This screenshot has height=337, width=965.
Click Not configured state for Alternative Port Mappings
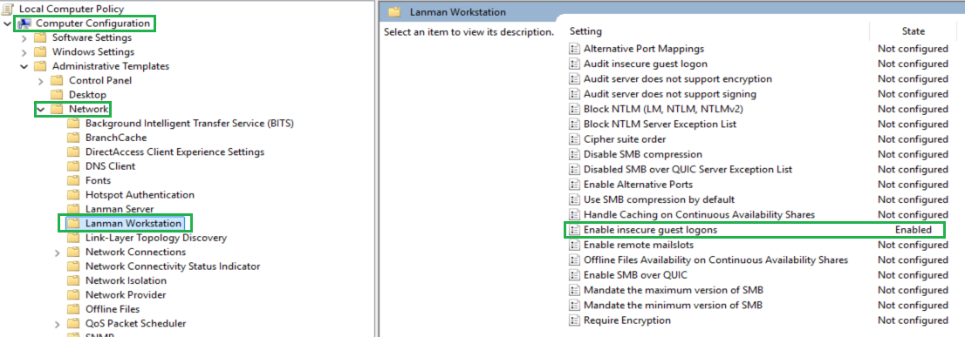pyautogui.click(x=914, y=49)
